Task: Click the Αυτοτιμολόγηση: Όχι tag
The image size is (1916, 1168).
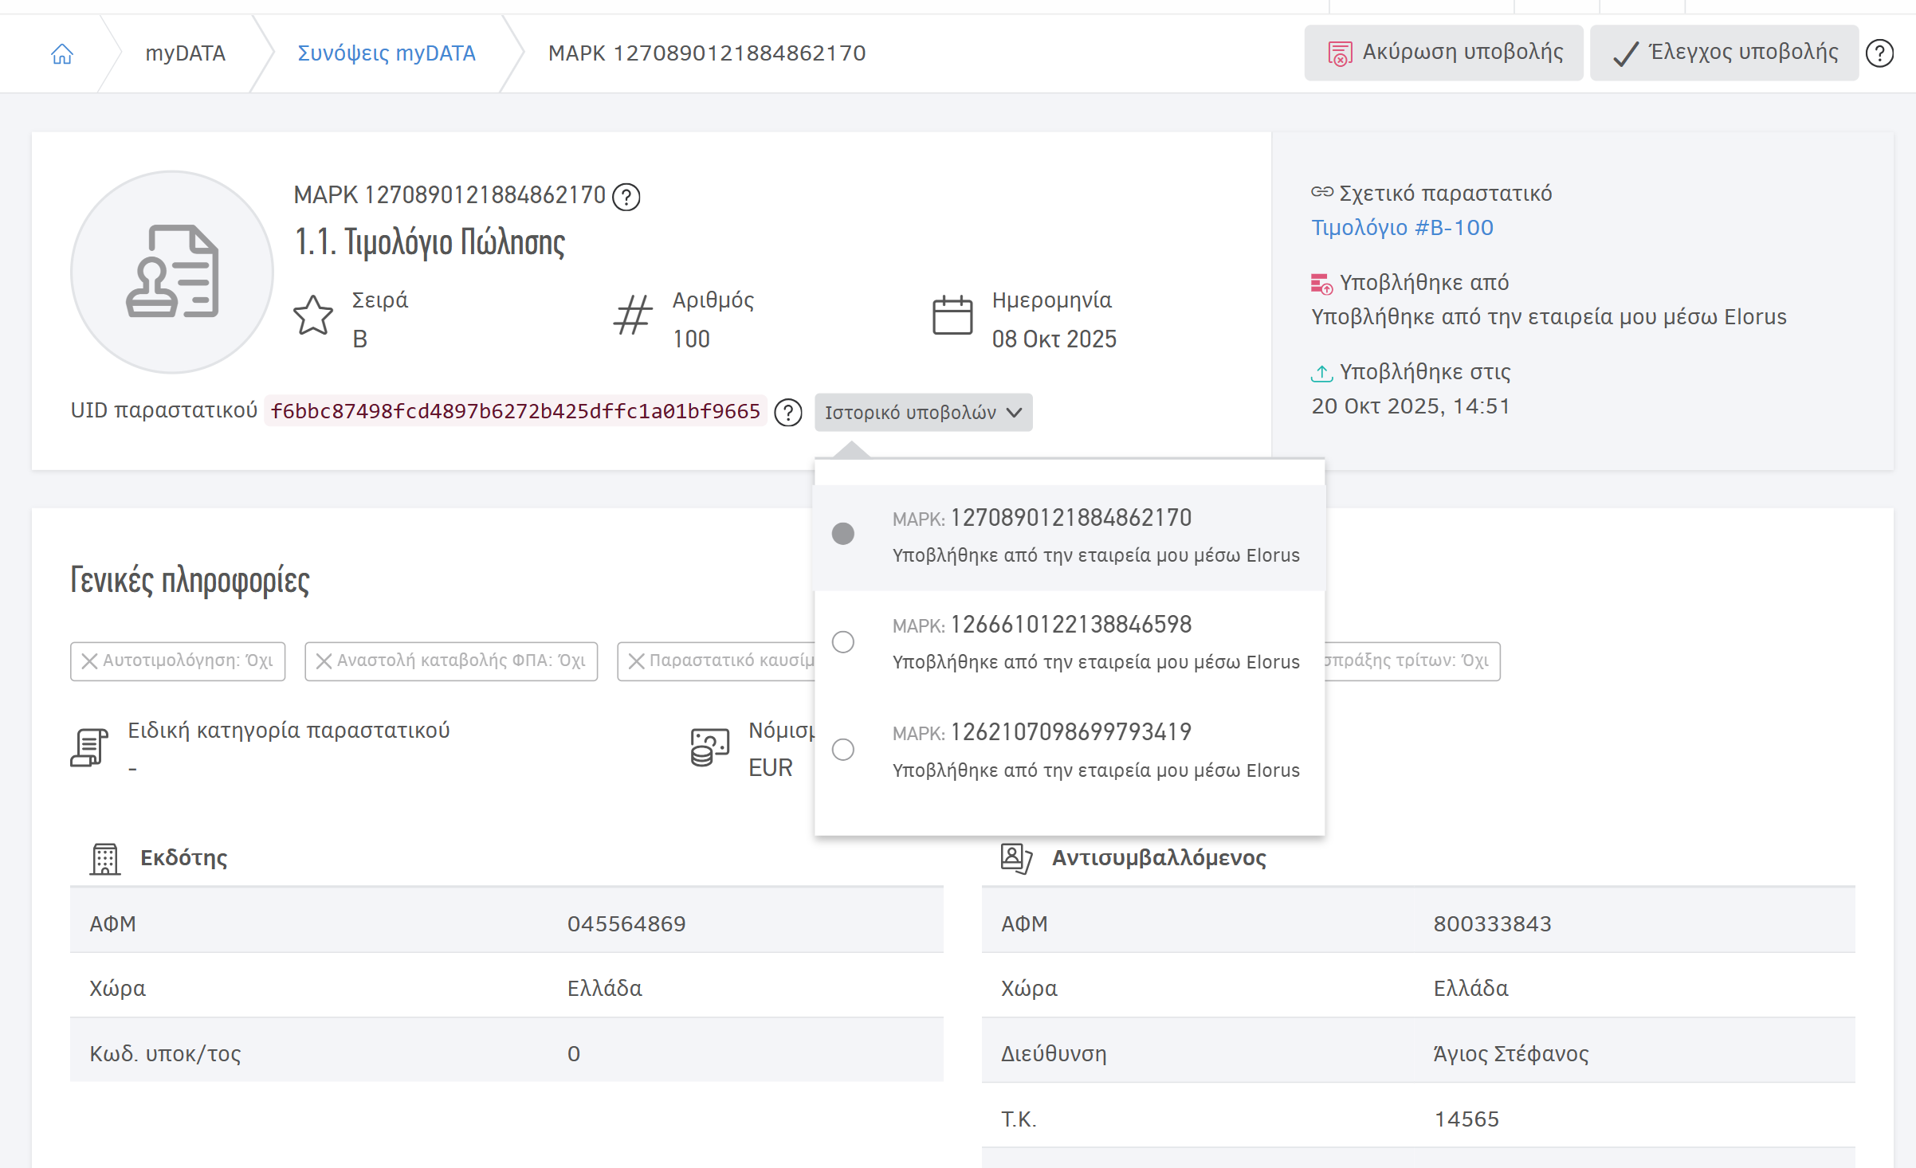Action: tap(178, 661)
